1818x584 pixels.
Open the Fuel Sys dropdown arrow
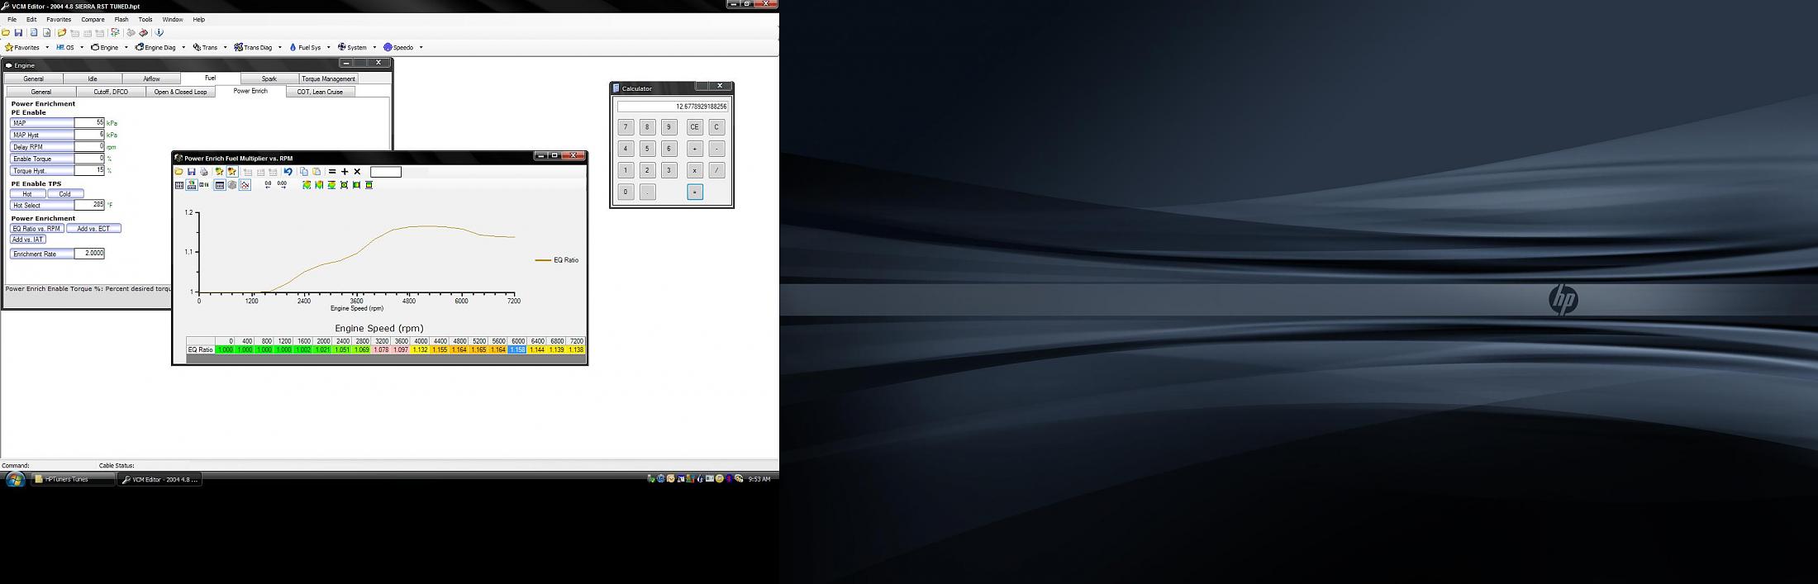[328, 48]
